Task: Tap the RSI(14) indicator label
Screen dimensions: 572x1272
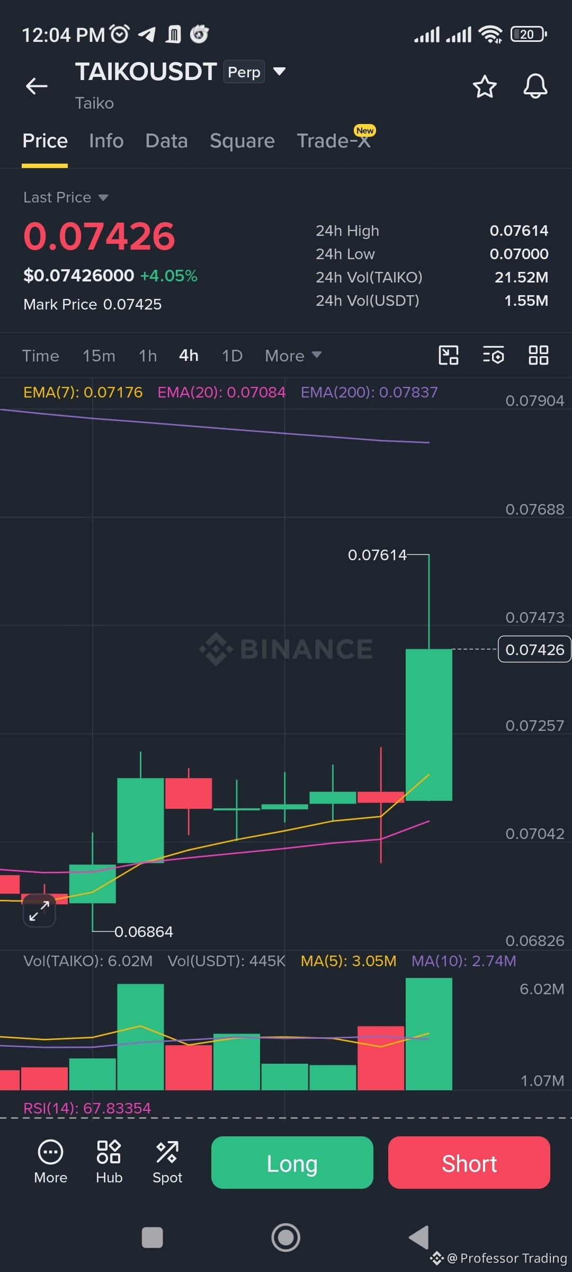Action: pyautogui.click(x=87, y=1108)
